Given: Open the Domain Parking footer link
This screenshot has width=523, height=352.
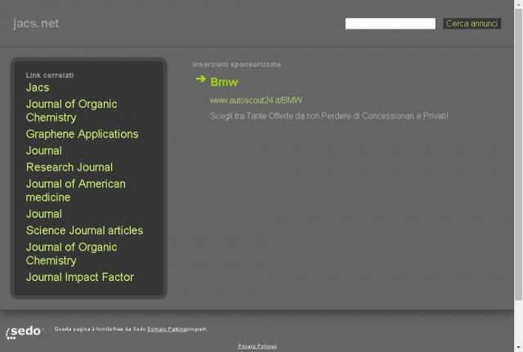Looking at the screenshot, I should (167, 329).
